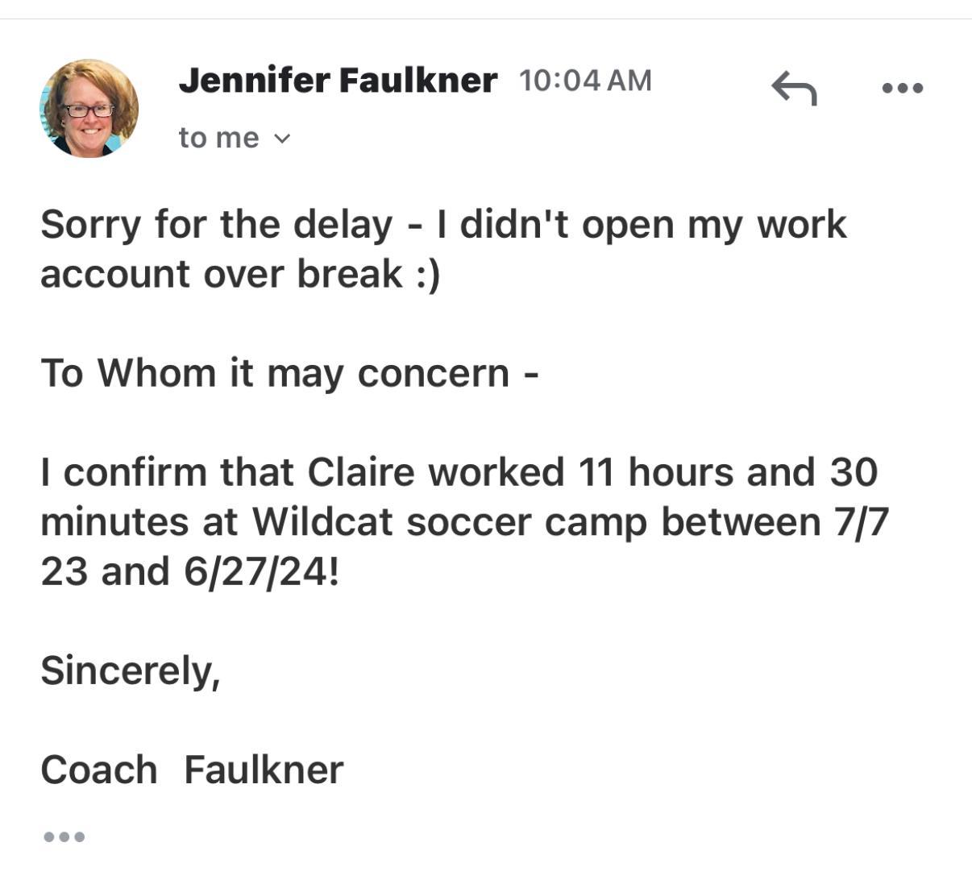Click the word "minutes" in the message

coord(114,522)
